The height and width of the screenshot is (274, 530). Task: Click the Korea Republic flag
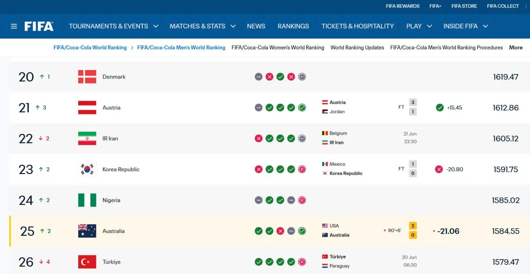pos(87,169)
